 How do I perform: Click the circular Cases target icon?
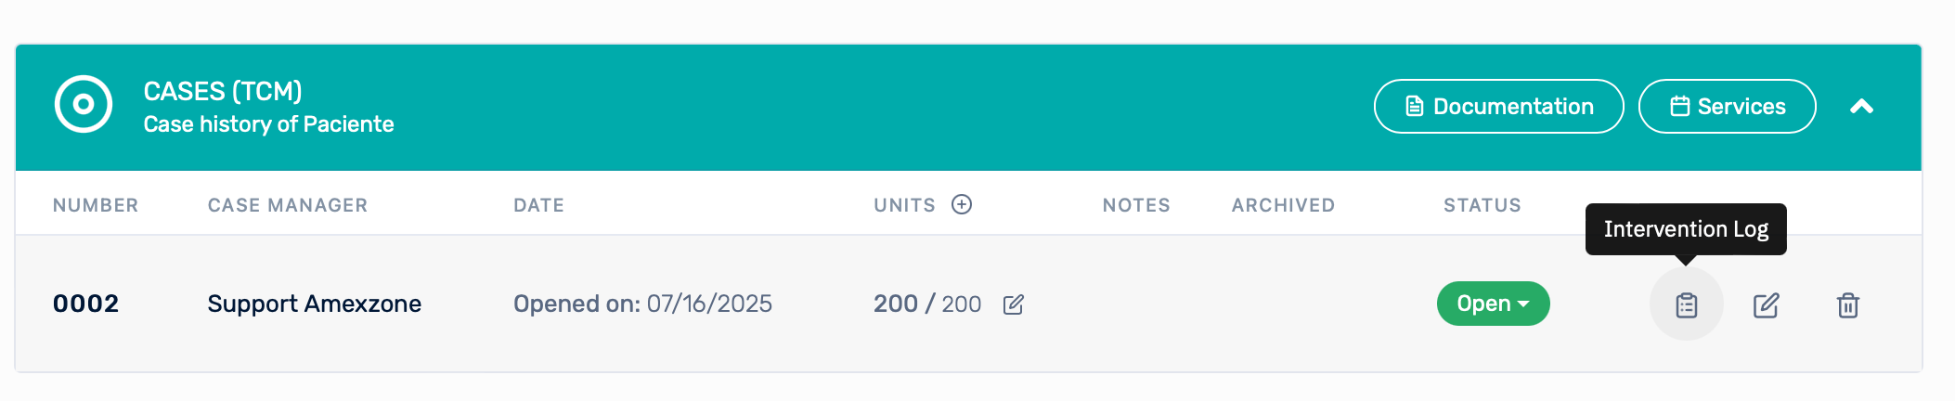click(84, 104)
